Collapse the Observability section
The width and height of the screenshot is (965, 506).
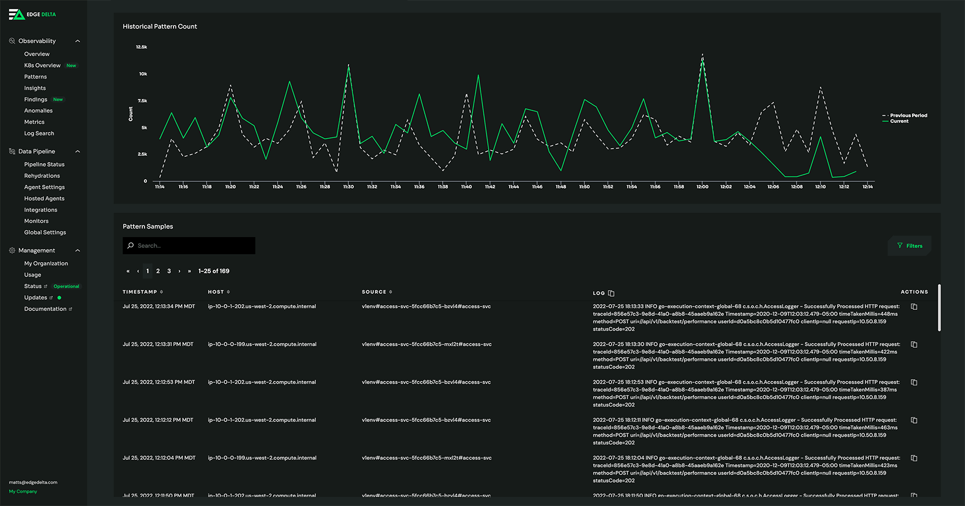pos(78,41)
